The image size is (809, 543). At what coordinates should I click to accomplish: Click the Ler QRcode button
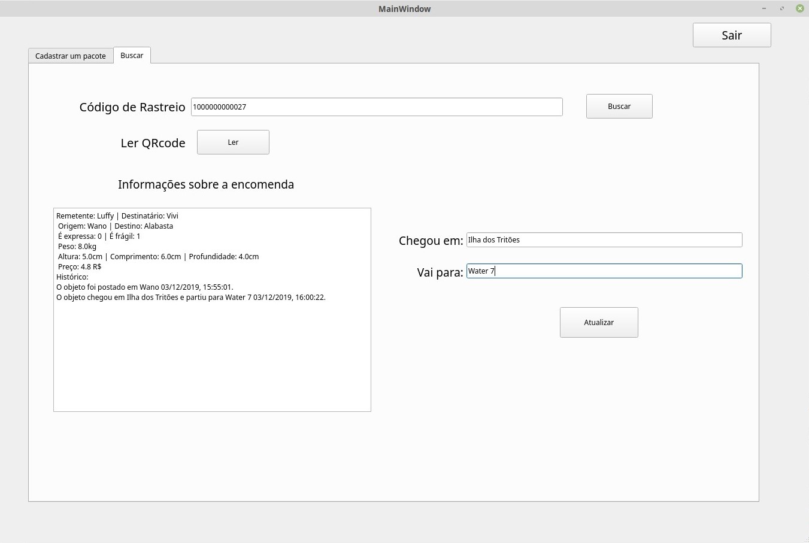tap(233, 142)
